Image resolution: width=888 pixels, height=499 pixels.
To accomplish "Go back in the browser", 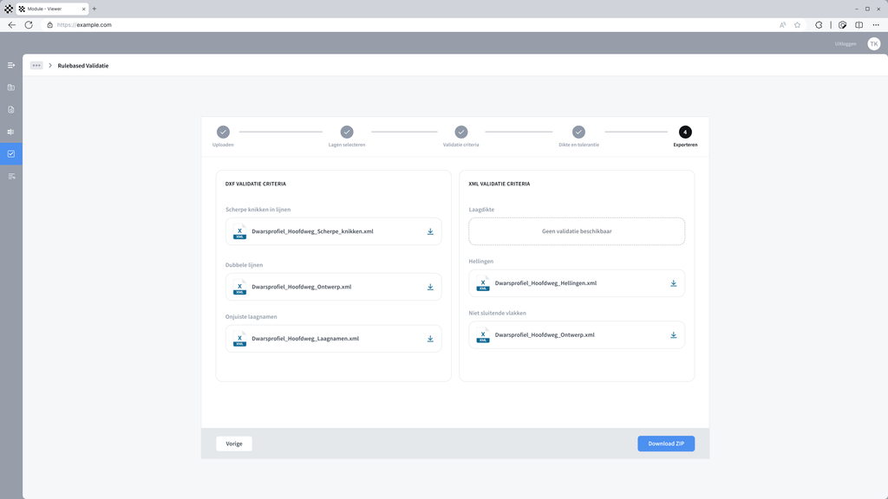I will click(12, 25).
